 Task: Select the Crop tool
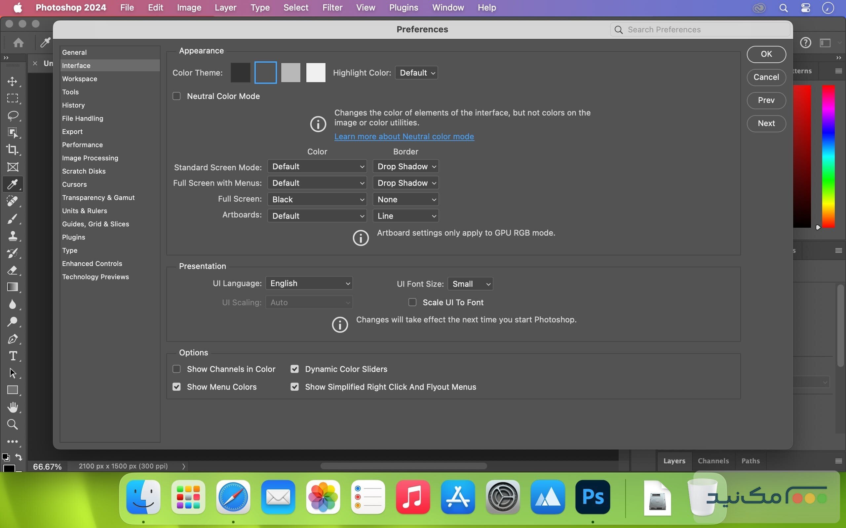13,149
